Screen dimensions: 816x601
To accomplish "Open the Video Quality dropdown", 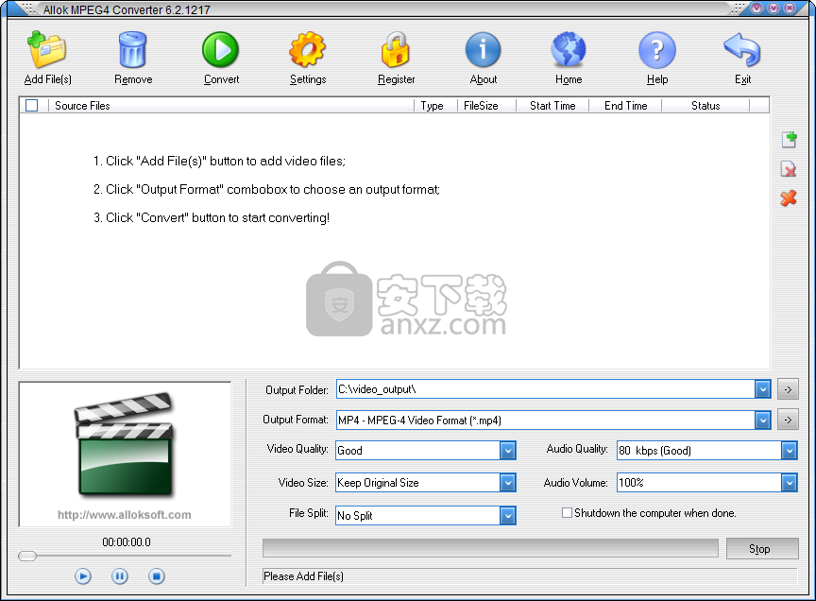I will pos(507,450).
